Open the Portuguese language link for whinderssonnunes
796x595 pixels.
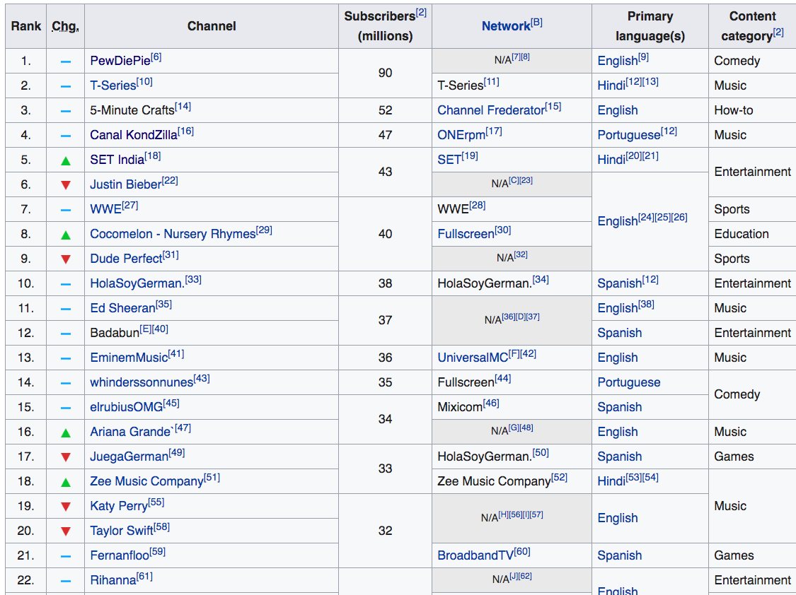[628, 382]
